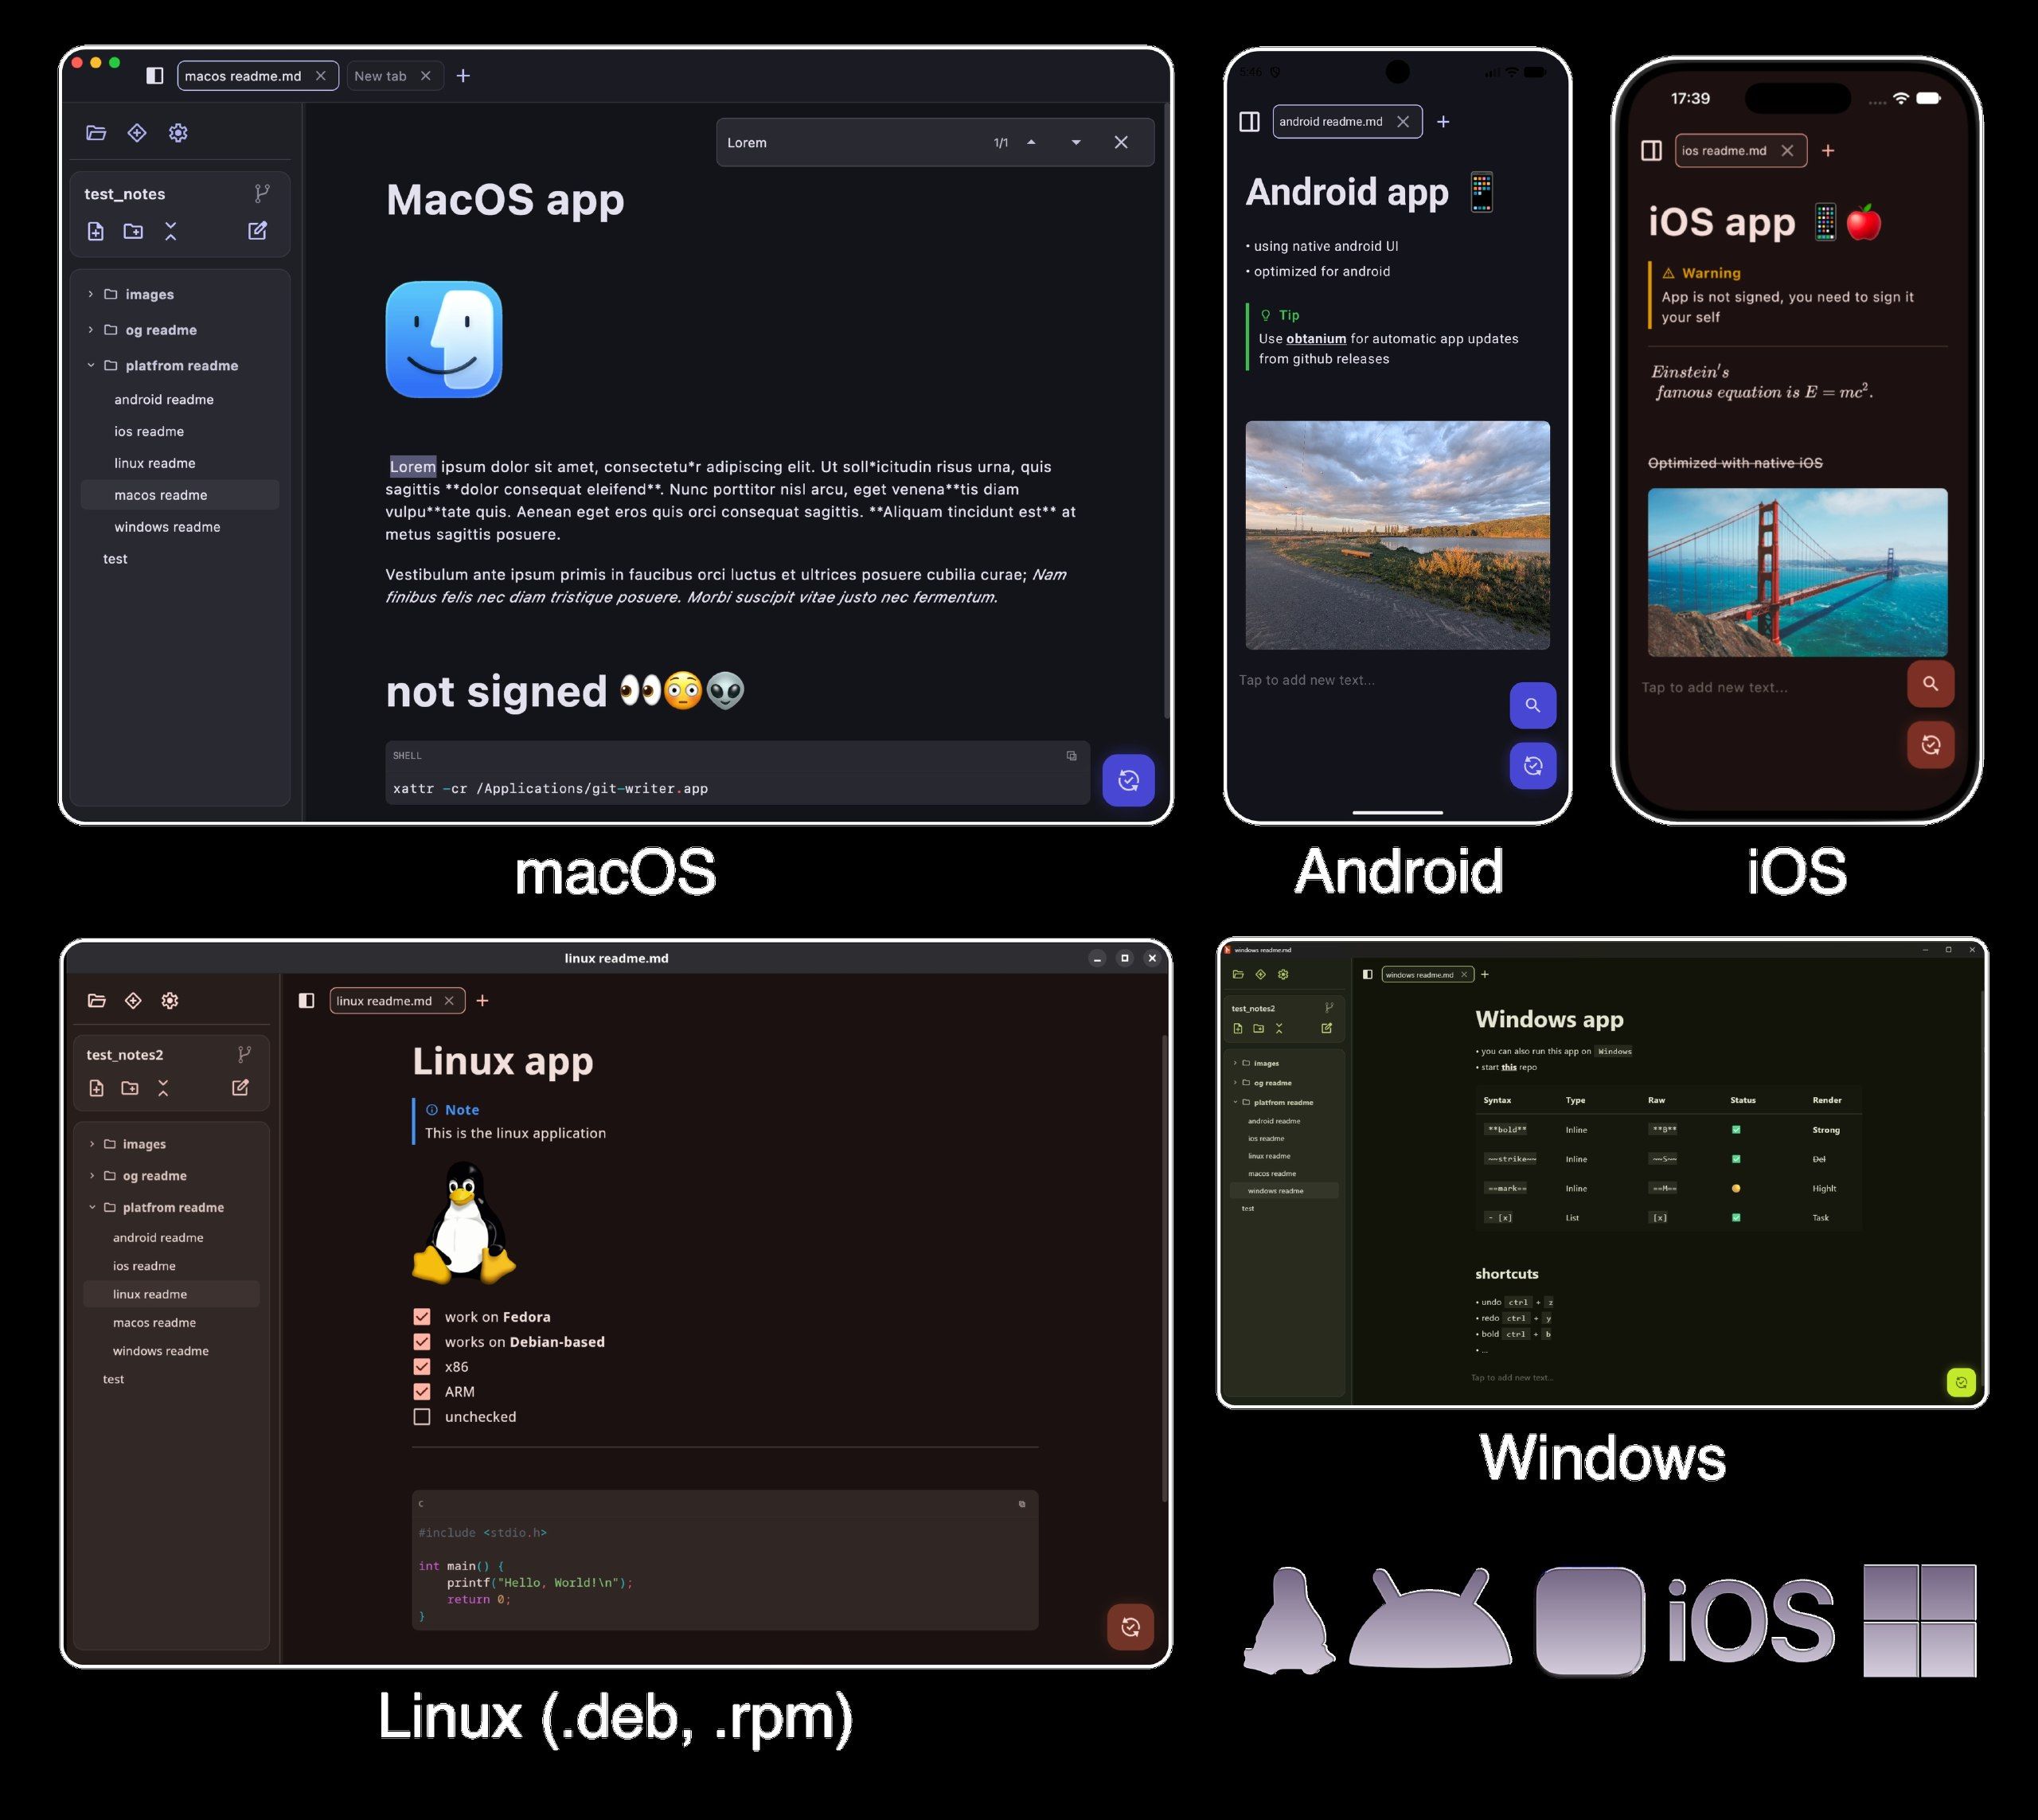Click sync button in Windows app

click(x=1961, y=1383)
